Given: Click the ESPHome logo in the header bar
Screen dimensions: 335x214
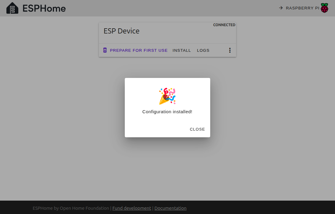Looking at the screenshot, I should click(x=36, y=8).
